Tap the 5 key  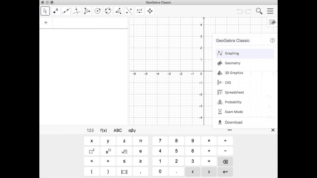[x=176, y=151]
